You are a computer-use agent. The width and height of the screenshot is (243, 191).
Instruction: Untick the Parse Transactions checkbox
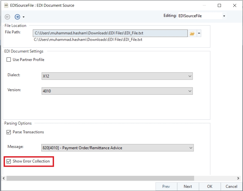click(9, 132)
